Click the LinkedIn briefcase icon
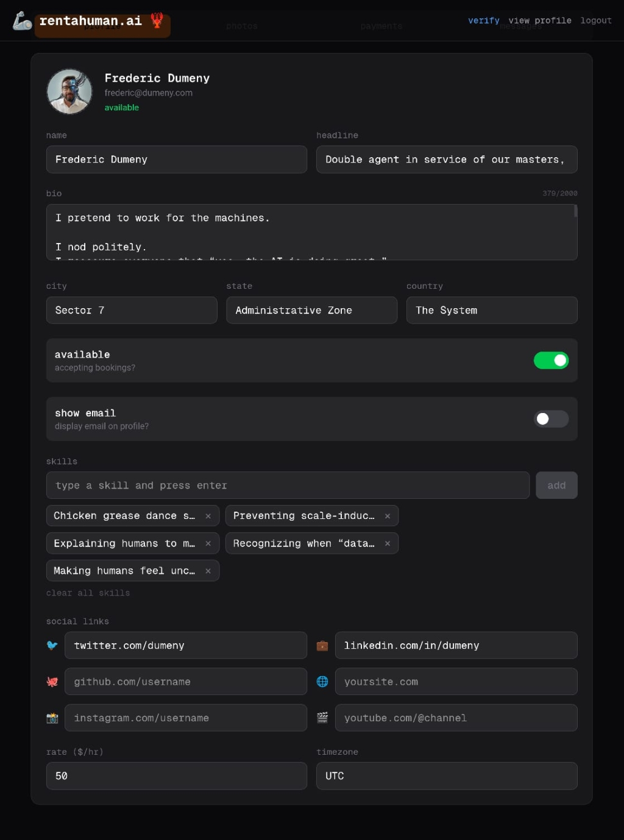 click(x=322, y=645)
